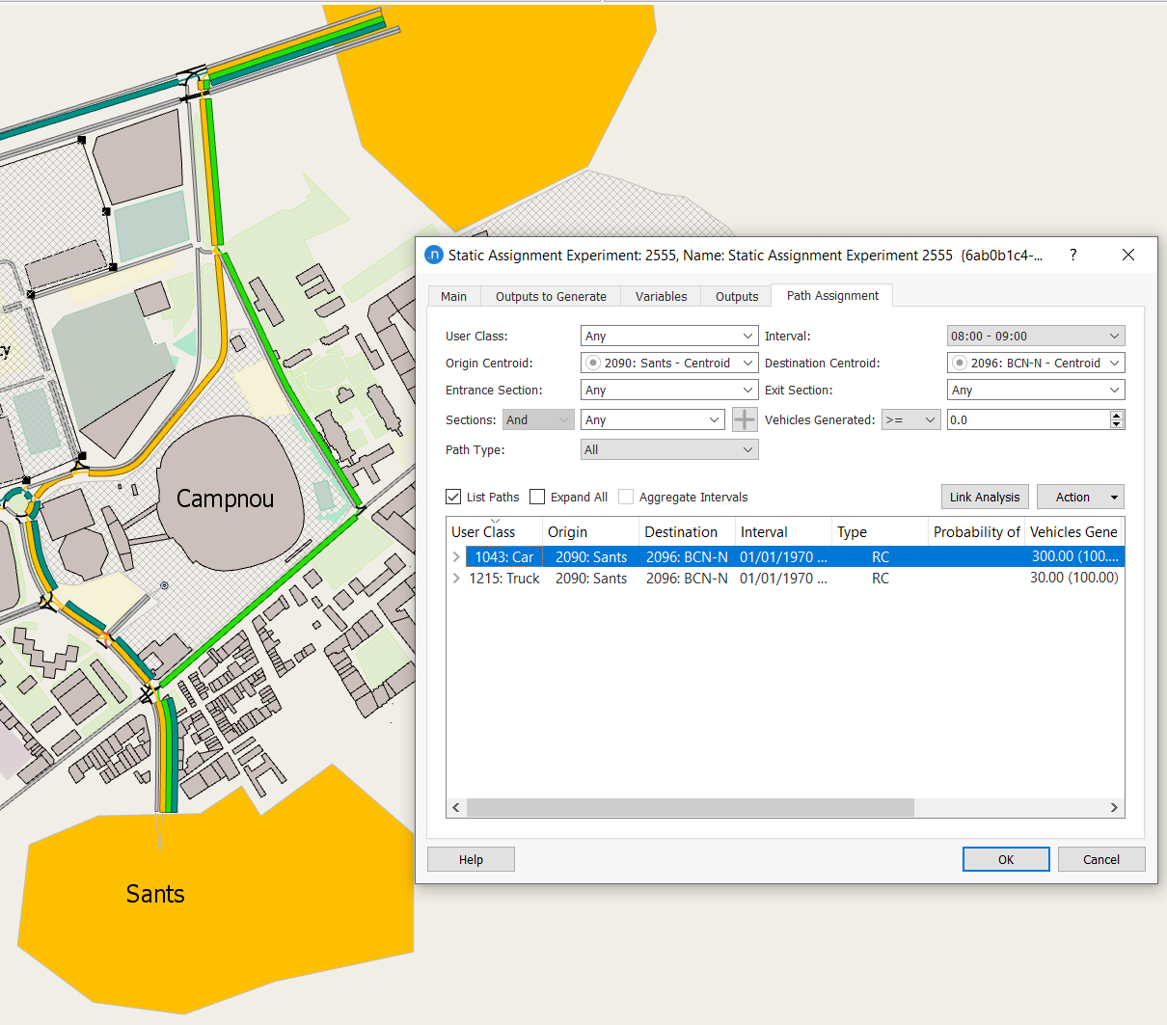
Task: Click the left arrow of horizontal scrollbar
Action: tap(456, 807)
